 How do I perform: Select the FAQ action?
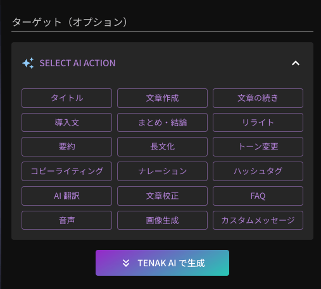(x=258, y=196)
